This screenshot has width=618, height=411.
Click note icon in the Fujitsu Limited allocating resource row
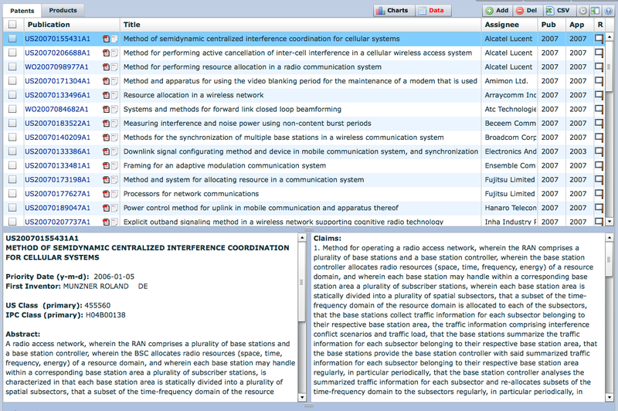599,180
